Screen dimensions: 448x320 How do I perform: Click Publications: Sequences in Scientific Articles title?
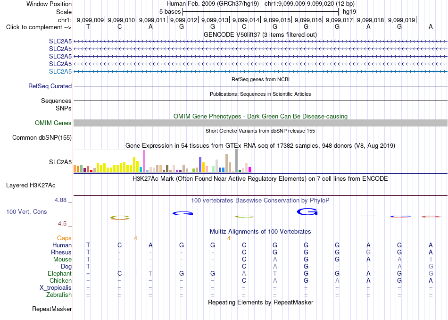tap(260, 94)
